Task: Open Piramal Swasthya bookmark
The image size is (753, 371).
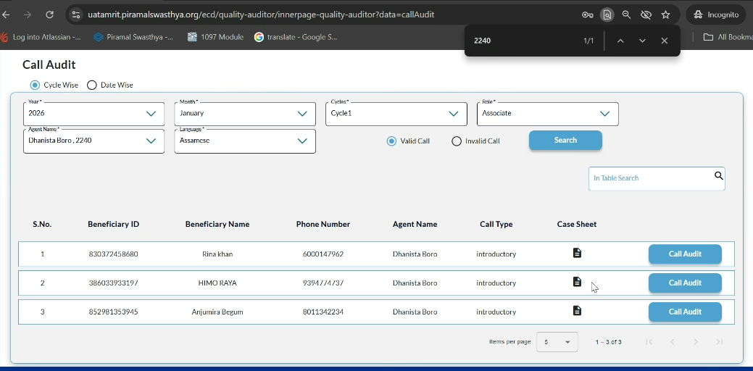Action: tap(133, 37)
